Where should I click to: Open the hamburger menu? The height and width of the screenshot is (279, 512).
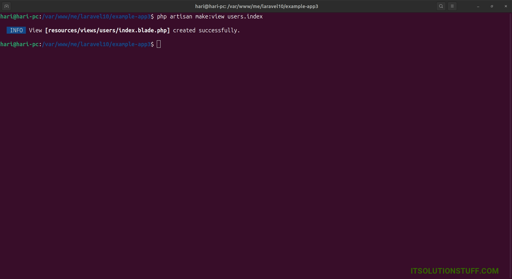(x=452, y=6)
